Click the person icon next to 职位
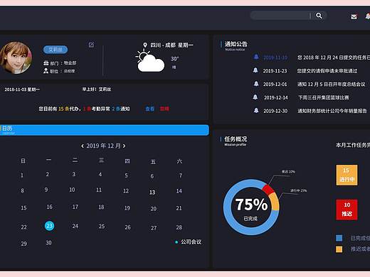370x277 pixels. click(46, 71)
